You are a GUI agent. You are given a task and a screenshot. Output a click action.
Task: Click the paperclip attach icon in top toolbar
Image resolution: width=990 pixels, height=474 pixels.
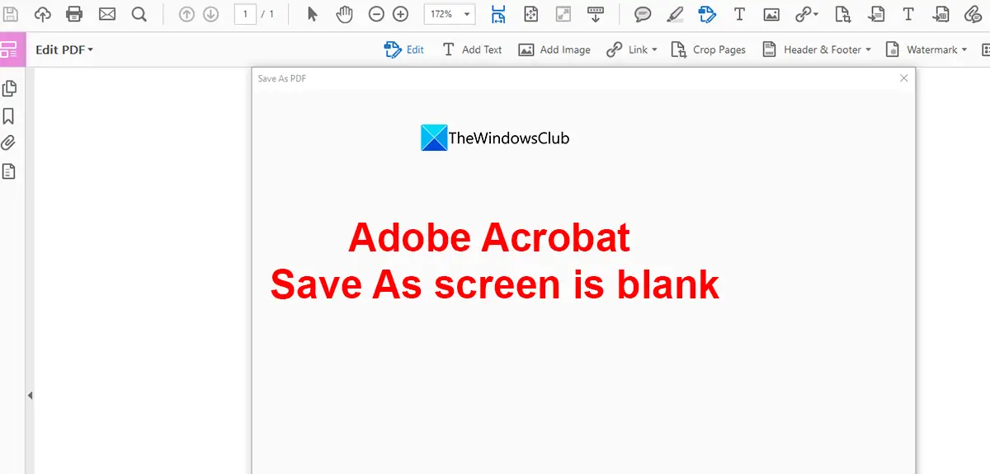click(973, 14)
